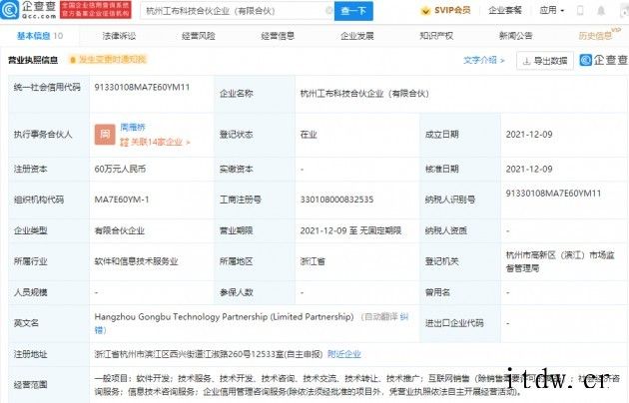Click the orange 周 avatar icon

click(105, 135)
